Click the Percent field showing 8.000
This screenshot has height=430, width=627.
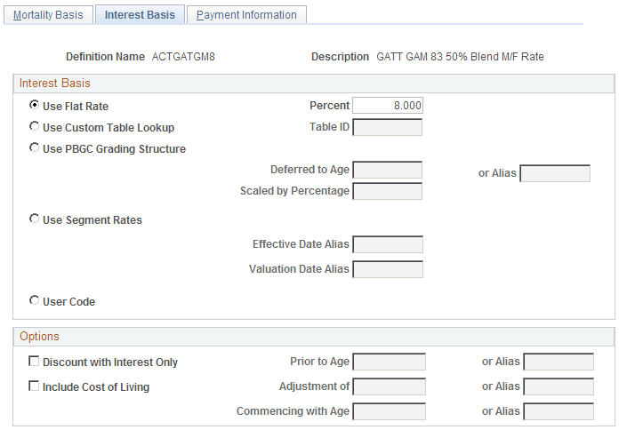pyautogui.click(x=388, y=106)
